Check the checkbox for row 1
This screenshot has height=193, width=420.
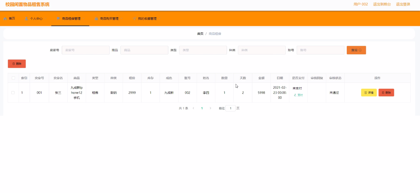coord(13,93)
